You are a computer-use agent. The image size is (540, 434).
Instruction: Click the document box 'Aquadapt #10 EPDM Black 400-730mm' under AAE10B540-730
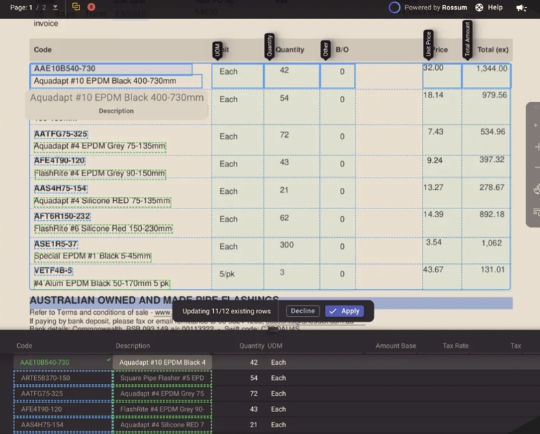(x=116, y=82)
